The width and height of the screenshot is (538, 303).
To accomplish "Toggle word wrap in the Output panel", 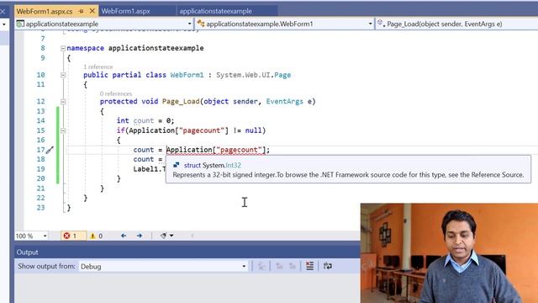I will click(x=327, y=266).
